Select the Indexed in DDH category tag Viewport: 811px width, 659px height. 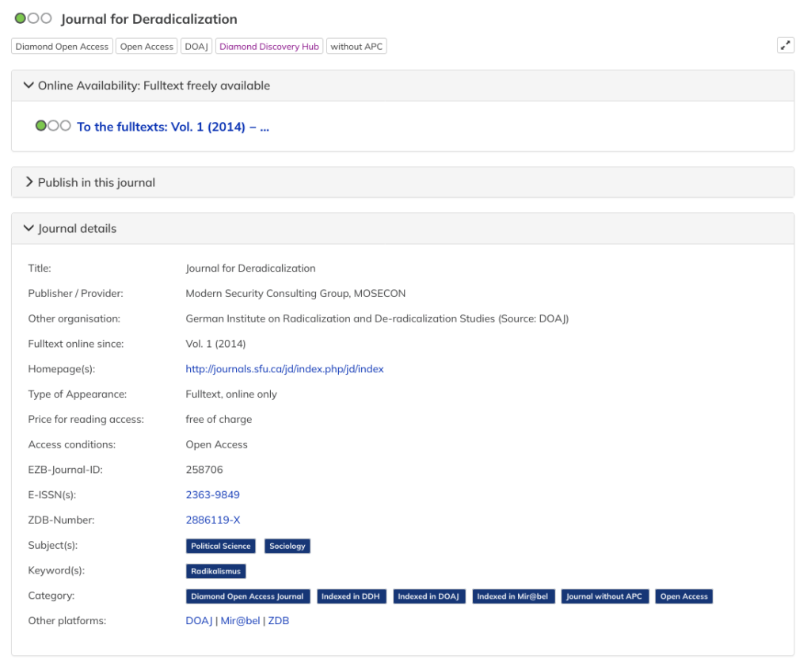point(352,596)
